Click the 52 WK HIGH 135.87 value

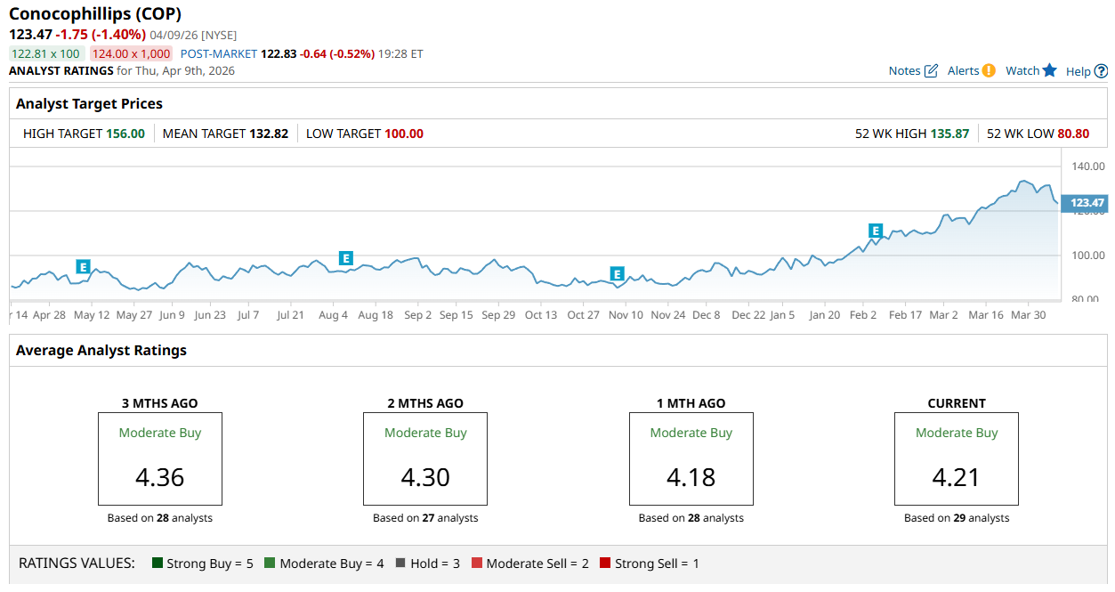pyautogui.click(x=949, y=134)
